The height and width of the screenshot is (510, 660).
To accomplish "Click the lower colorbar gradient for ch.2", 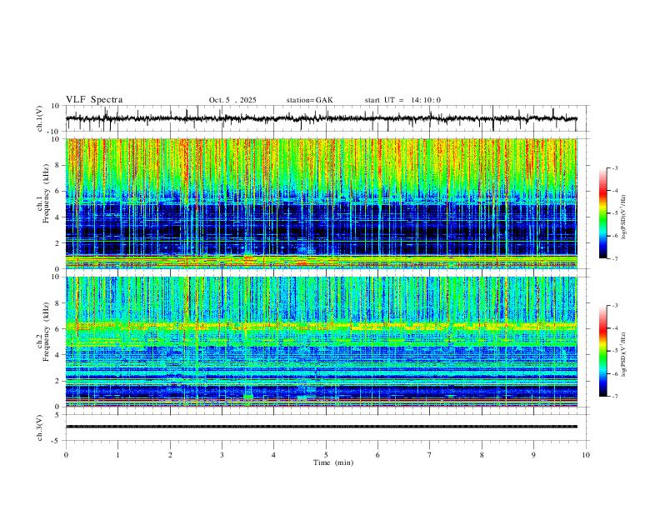I will (x=602, y=351).
